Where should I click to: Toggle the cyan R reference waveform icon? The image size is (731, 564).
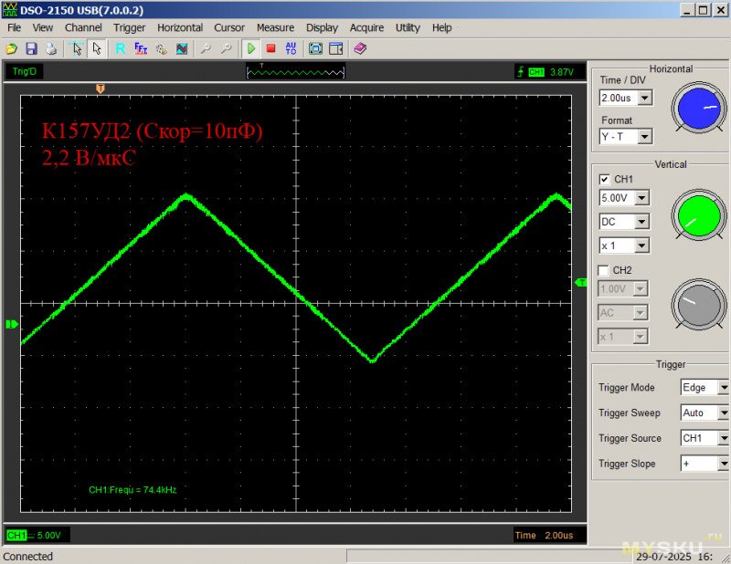(121, 48)
